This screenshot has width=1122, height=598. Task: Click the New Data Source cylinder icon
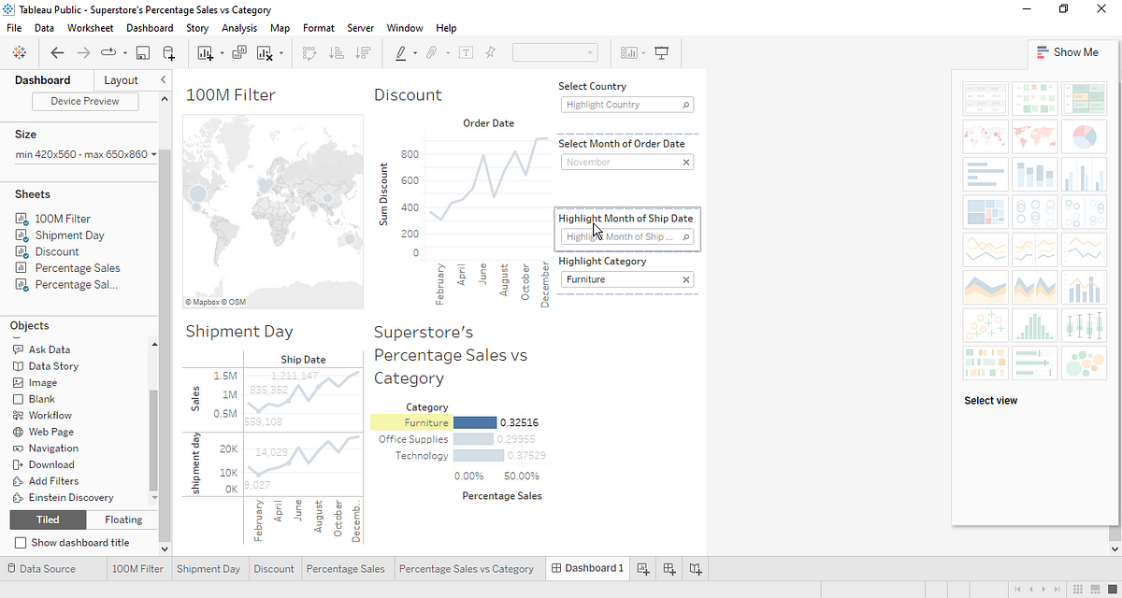(x=168, y=53)
